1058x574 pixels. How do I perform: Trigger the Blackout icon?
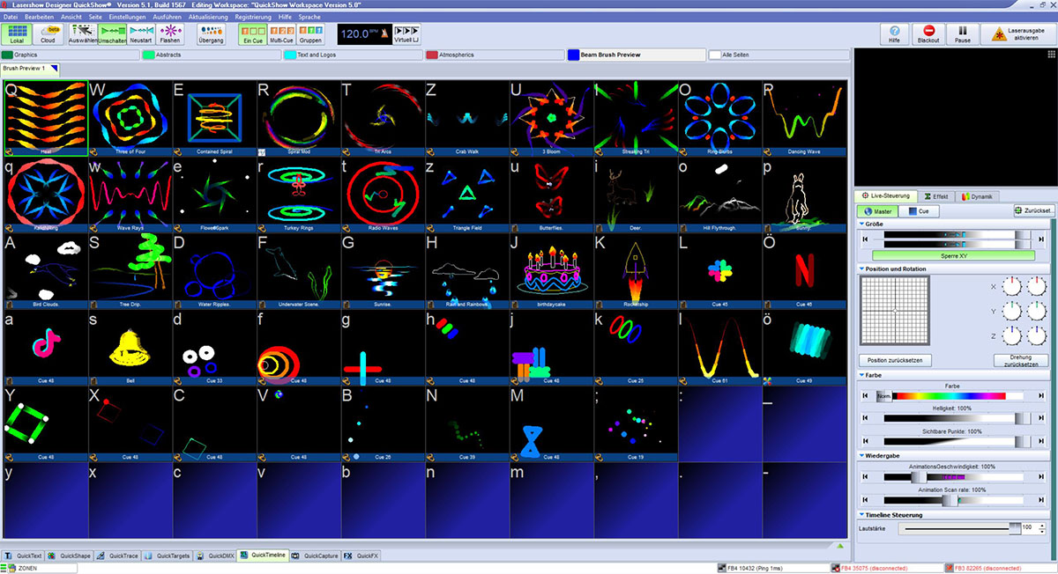(x=928, y=33)
